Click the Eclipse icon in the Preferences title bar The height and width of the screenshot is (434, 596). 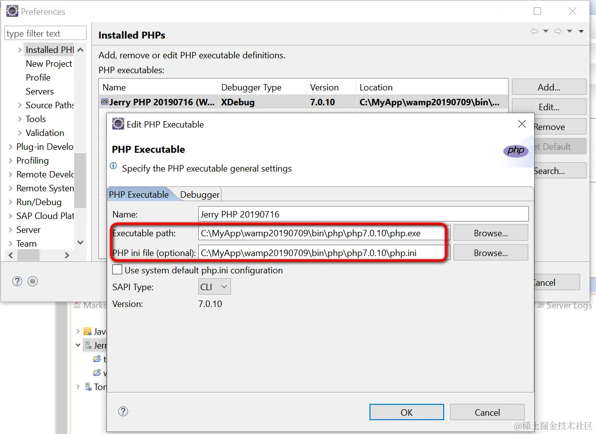[x=12, y=11]
